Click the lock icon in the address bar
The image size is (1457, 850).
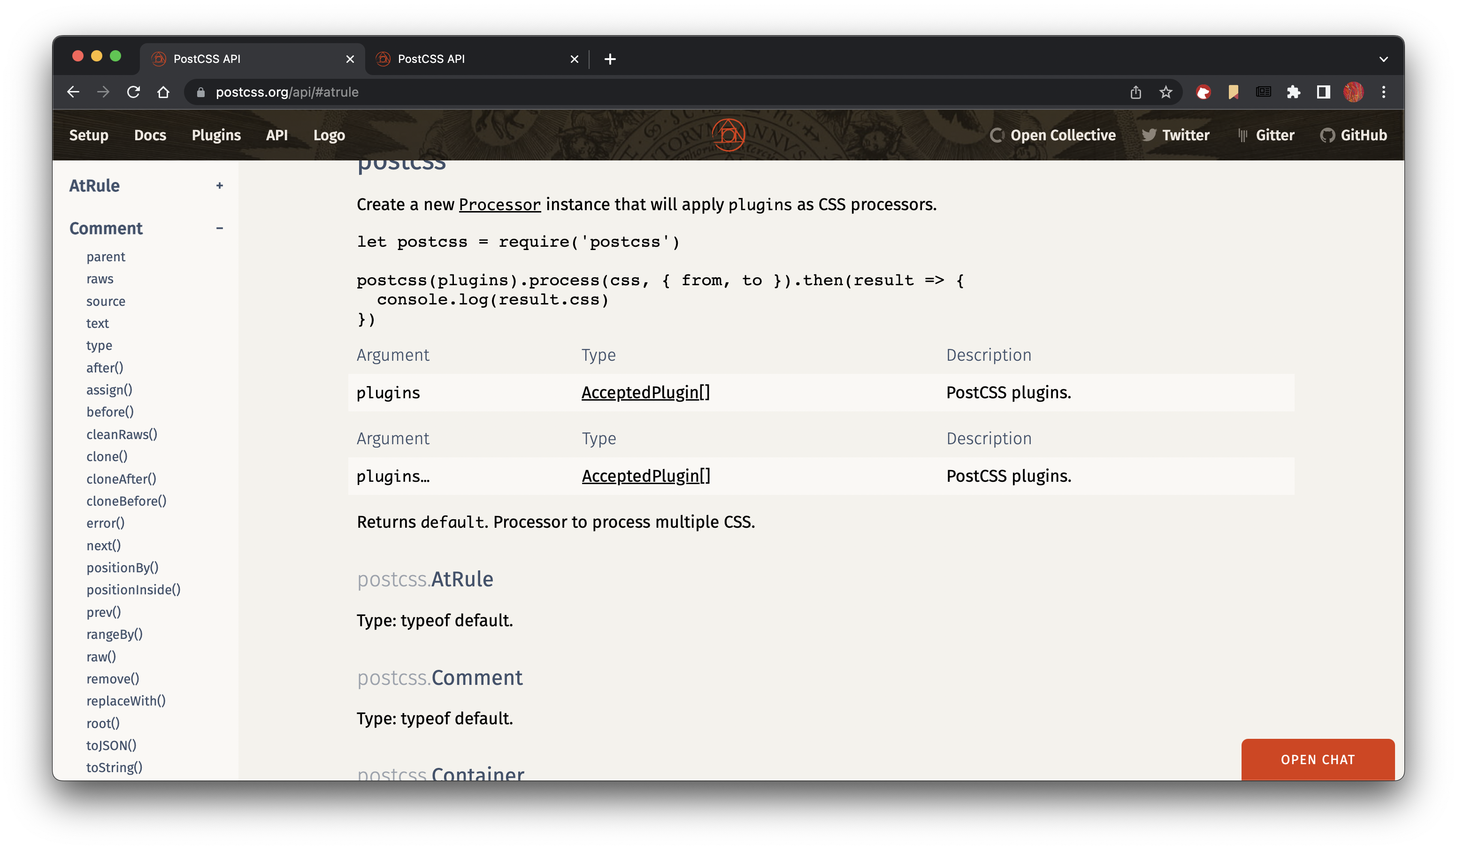click(200, 92)
